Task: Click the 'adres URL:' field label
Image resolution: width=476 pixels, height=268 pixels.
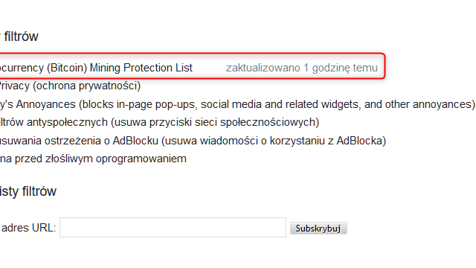Action: [28, 228]
